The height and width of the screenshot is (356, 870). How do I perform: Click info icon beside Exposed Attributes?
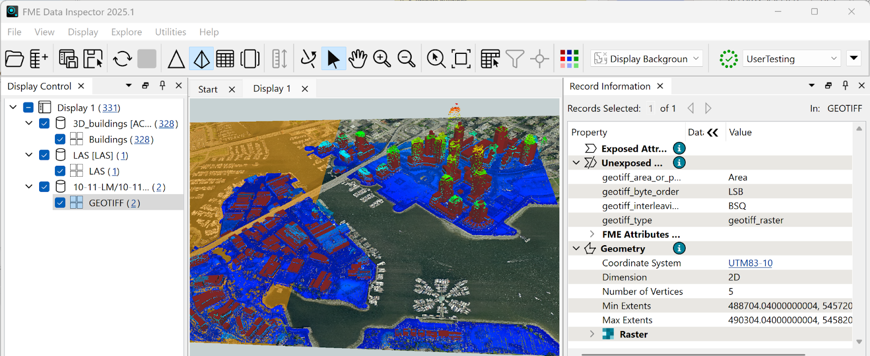click(679, 148)
